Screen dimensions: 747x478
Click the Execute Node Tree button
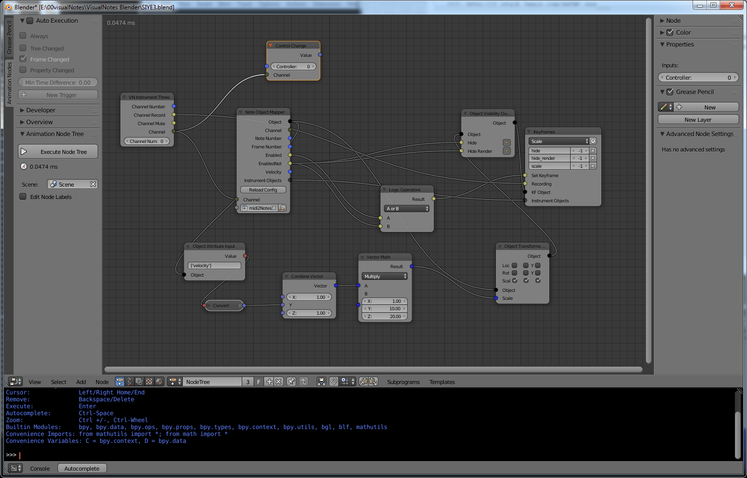point(58,151)
